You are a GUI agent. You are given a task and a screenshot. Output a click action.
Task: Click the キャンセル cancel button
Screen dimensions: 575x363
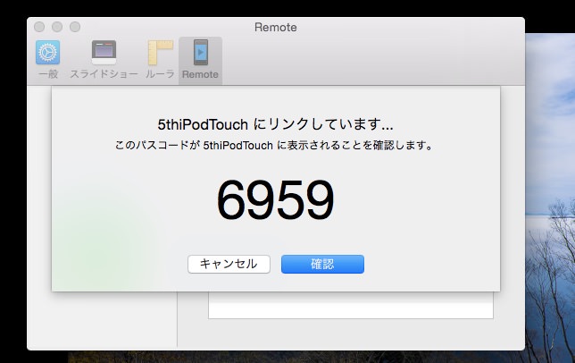[229, 264]
